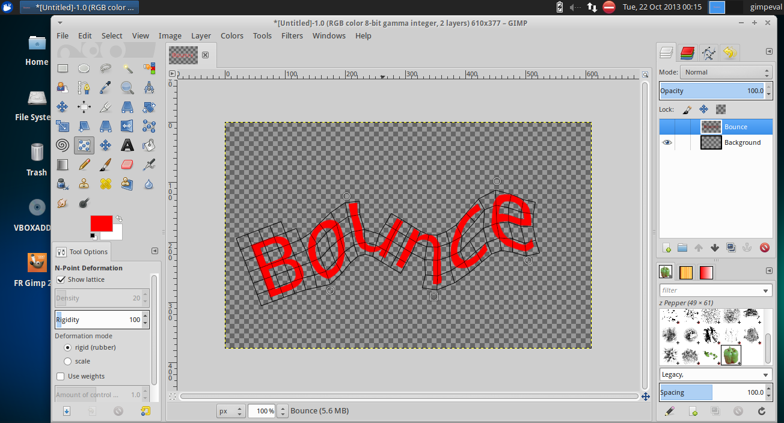Toggle lock position and size icon
This screenshot has width=784, height=423.
pyautogui.click(x=703, y=109)
